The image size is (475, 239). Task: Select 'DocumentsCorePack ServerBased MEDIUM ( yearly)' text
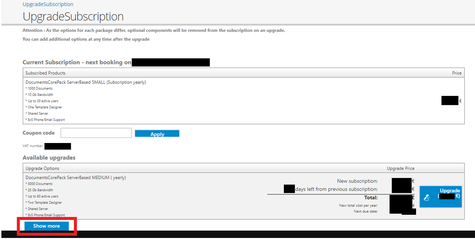[76, 178]
